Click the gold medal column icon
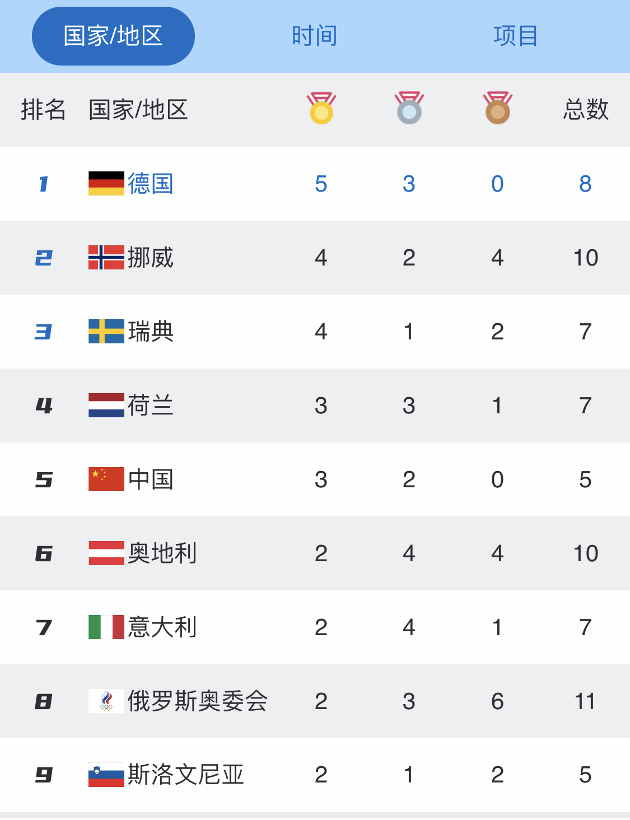 tap(321, 109)
